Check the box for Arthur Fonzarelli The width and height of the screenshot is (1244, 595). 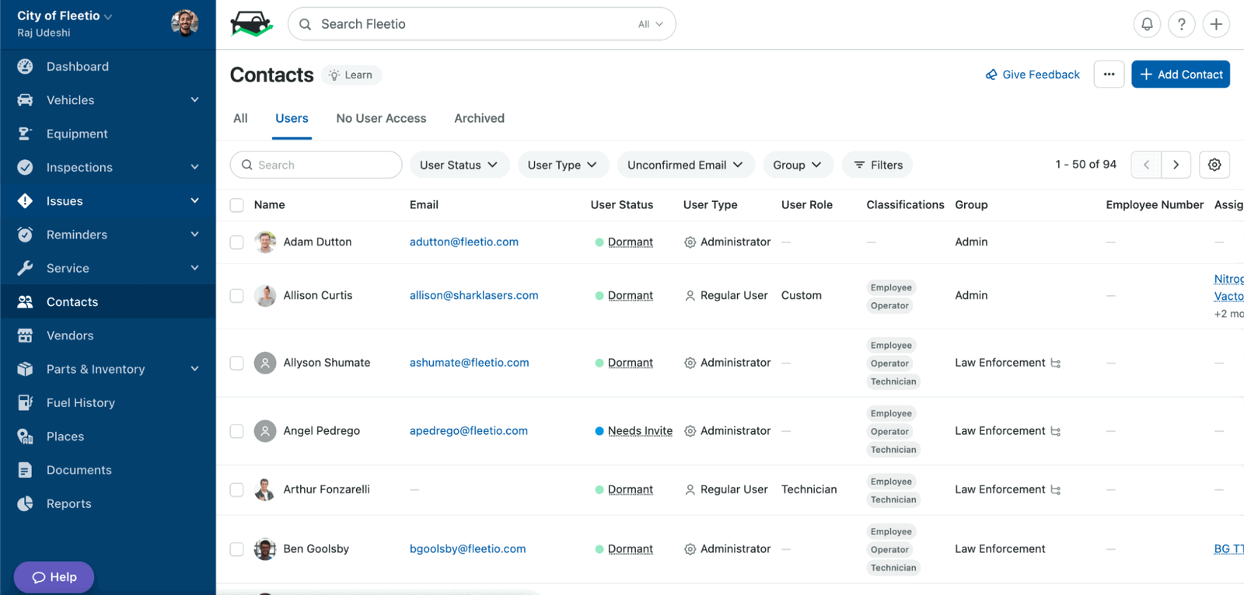point(237,490)
